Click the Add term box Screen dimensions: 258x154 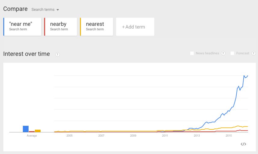point(135,27)
